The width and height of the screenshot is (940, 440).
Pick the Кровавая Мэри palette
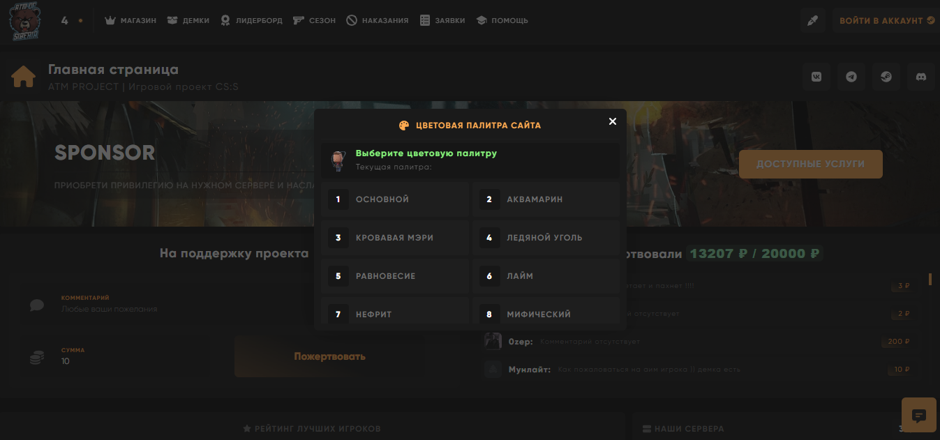click(396, 238)
